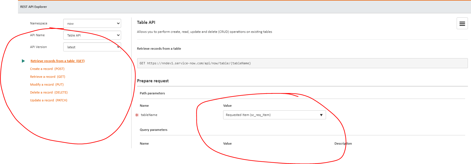Open the API Name dropdown
Viewport: 471px width, 164px height.
(x=92, y=35)
